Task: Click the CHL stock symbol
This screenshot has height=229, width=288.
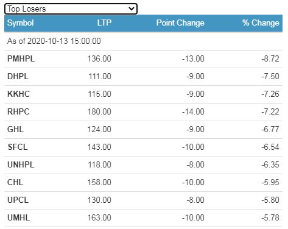Action: click(x=15, y=183)
